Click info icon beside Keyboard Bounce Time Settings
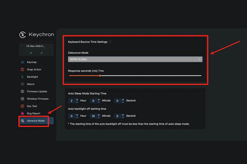 pos(110,42)
